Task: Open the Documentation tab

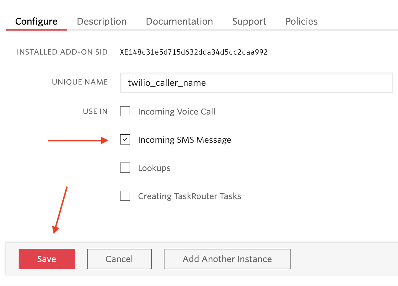Action: pos(179,21)
